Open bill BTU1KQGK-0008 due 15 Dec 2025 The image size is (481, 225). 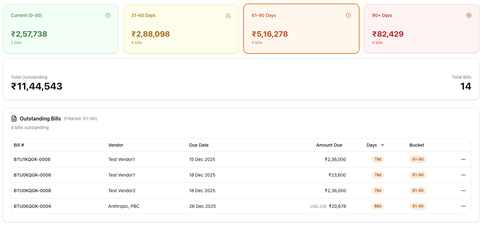32,159
